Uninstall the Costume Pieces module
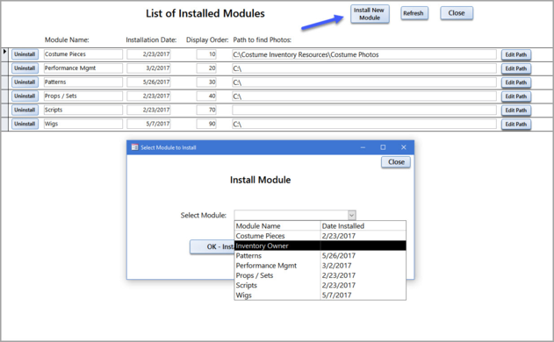Image resolution: width=554 pixels, height=342 pixels. (x=25, y=54)
